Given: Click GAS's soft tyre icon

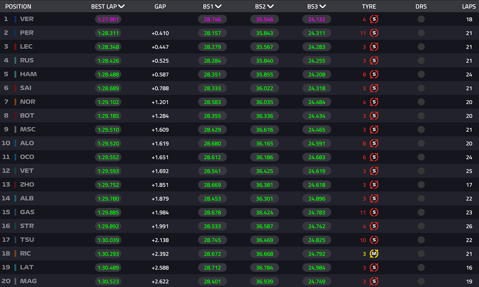Looking at the screenshot, I should 374,212.
